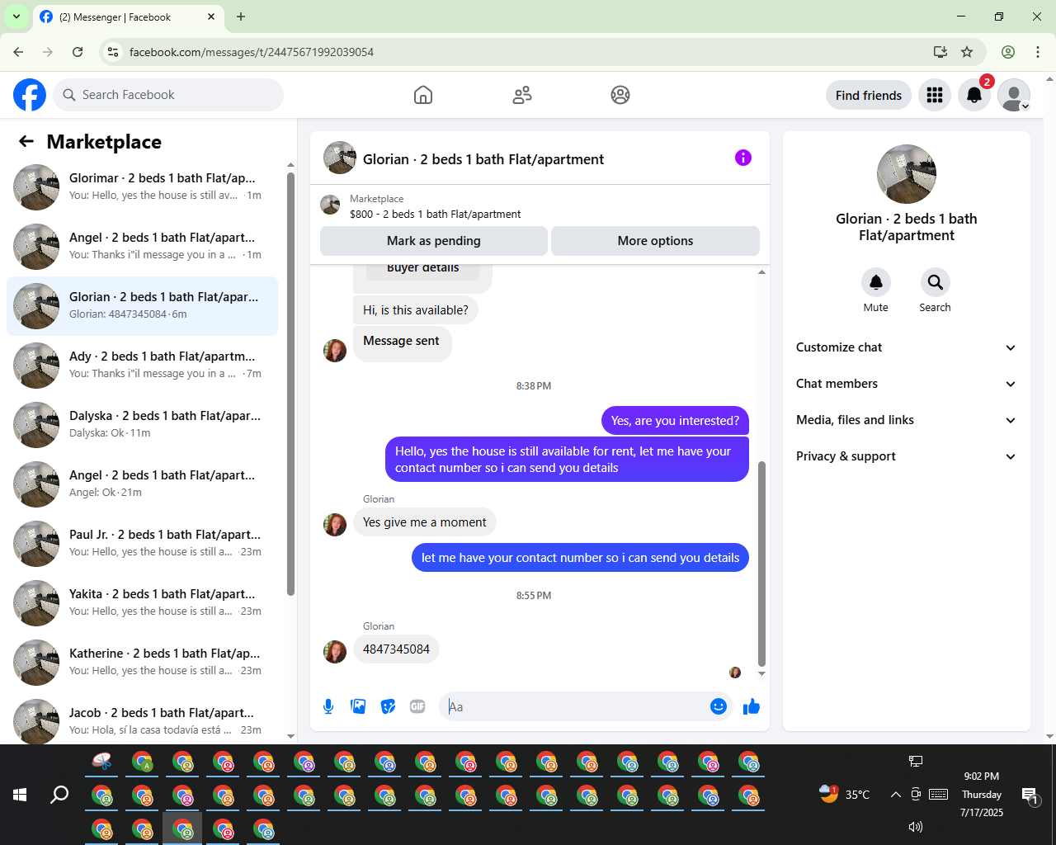Screen dimensions: 1056x845
Task: Open the tab search dropdown arrow
Action: pyautogui.click(x=16, y=17)
